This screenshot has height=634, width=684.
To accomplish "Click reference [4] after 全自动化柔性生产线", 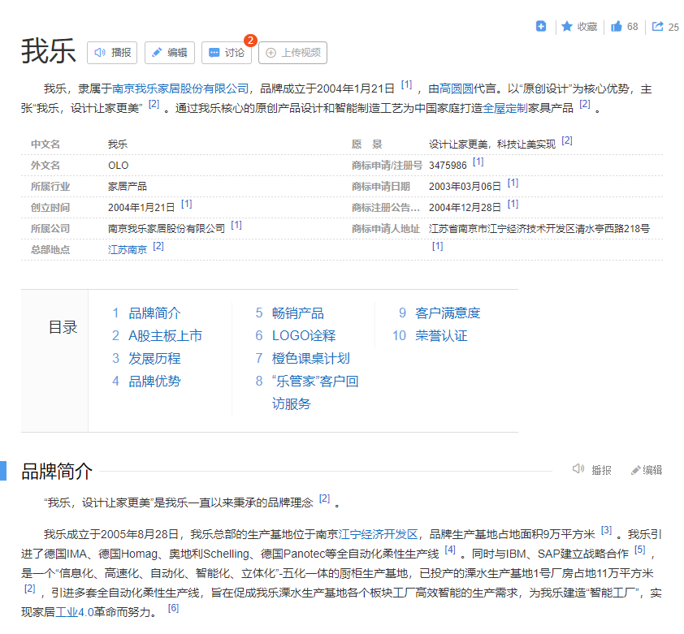I will tap(450, 550).
